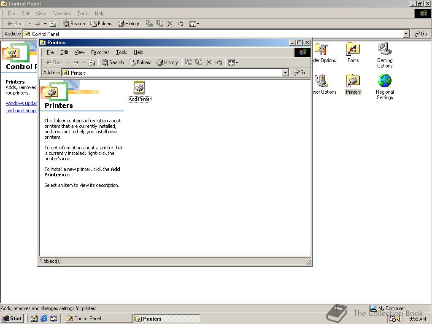Click Undo icon in Printers toolbar
This screenshot has width=432, height=324.
coord(219,62)
